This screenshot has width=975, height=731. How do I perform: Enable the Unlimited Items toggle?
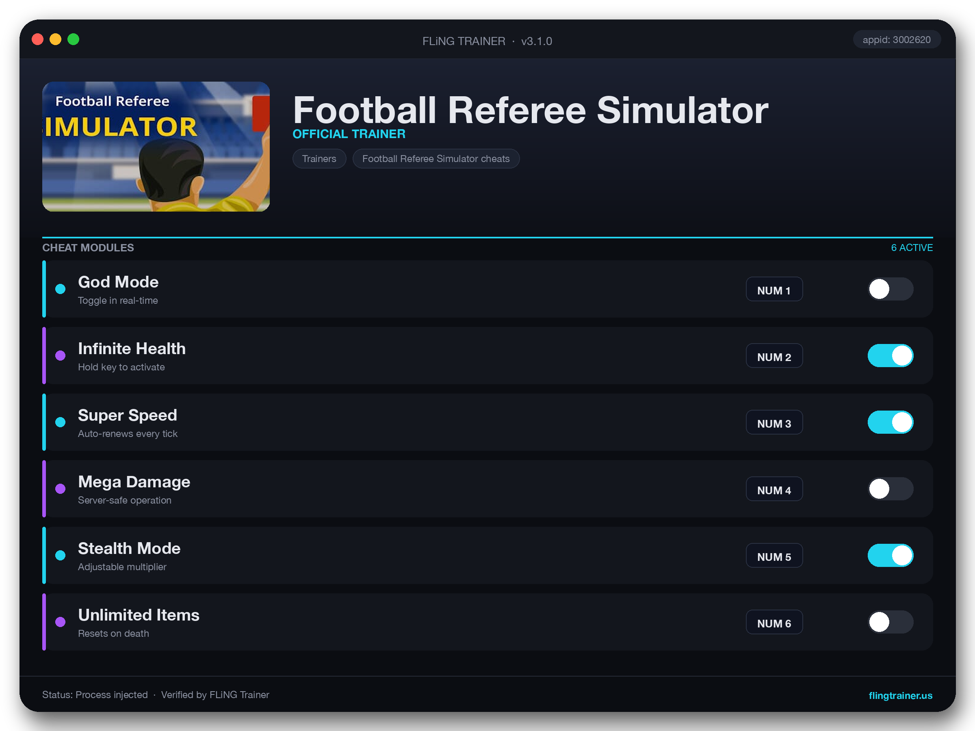tap(890, 622)
